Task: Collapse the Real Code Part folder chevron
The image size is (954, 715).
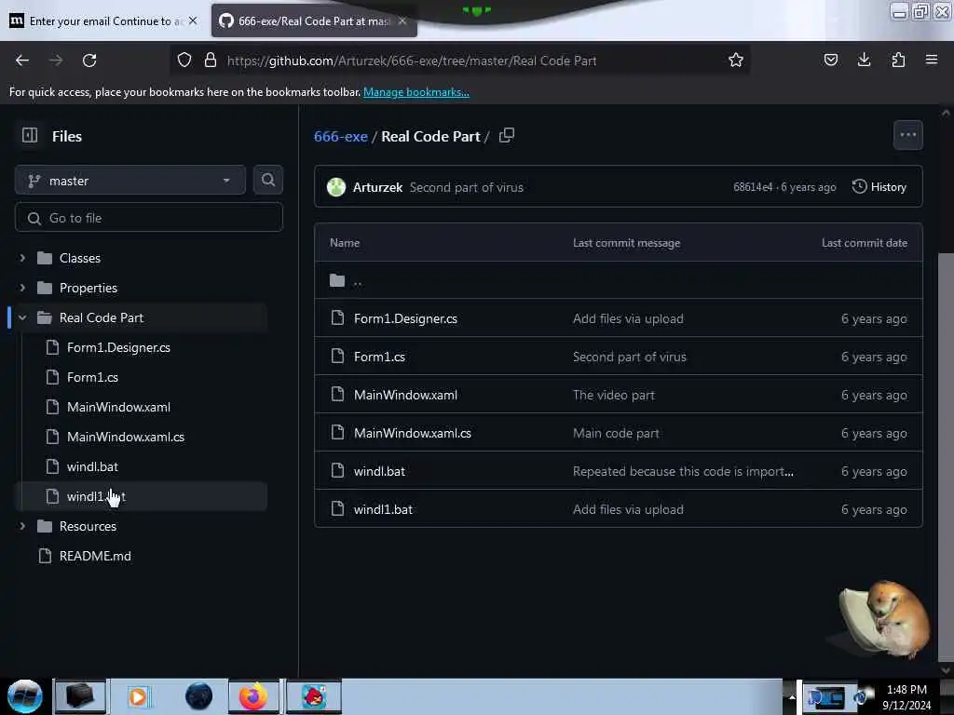Action: point(22,317)
